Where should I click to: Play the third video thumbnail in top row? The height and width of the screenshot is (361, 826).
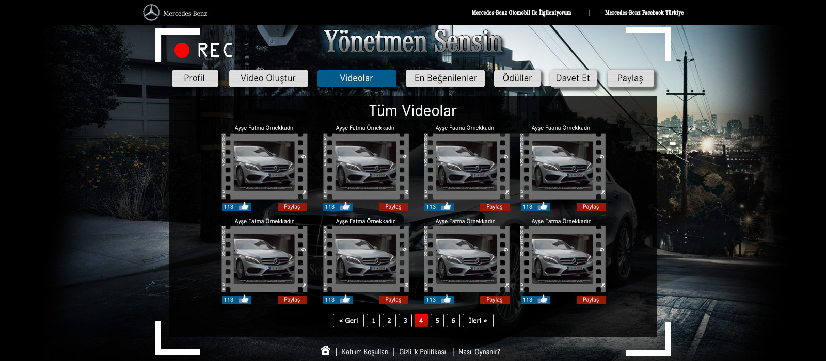coord(467,167)
